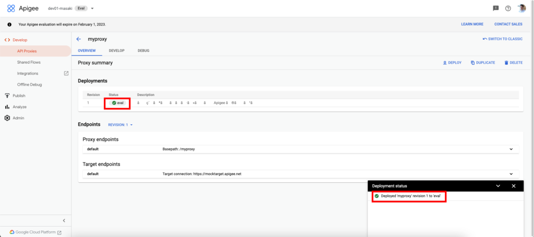Click the user profile avatar
Screen dimensions: 534x237
521,8
